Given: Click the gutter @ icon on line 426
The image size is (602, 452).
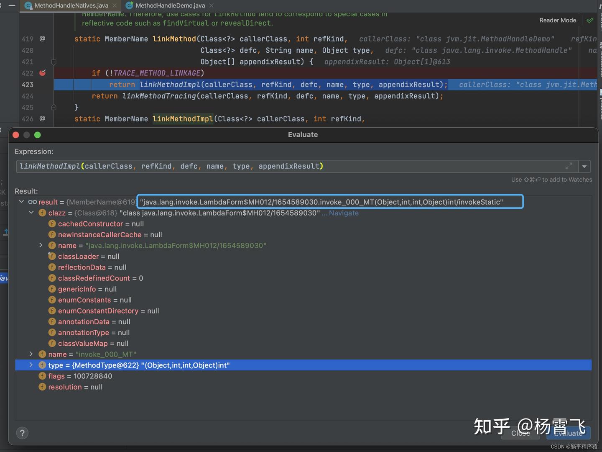Looking at the screenshot, I should (42, 118).
